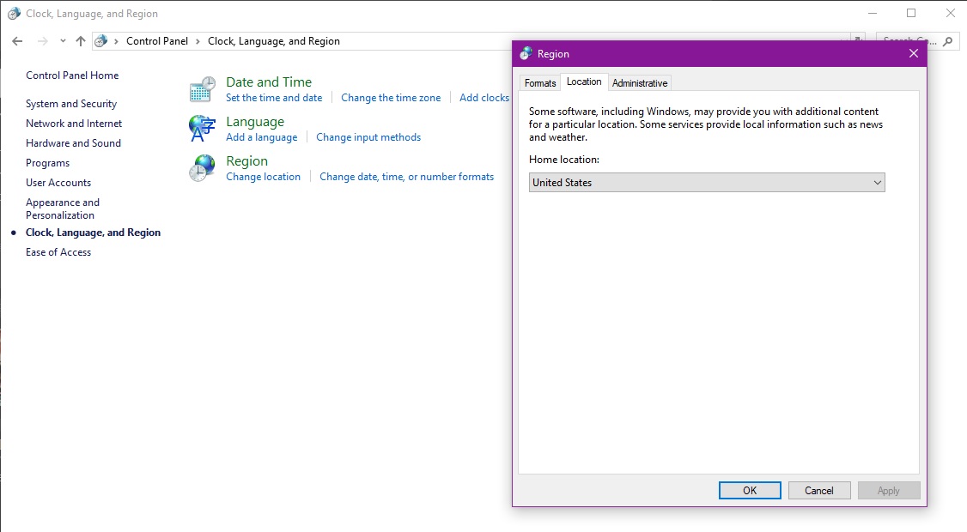Click the Date and Time clock icon
The width and height of the screenshot is (967, 532).
coord(203,89)
